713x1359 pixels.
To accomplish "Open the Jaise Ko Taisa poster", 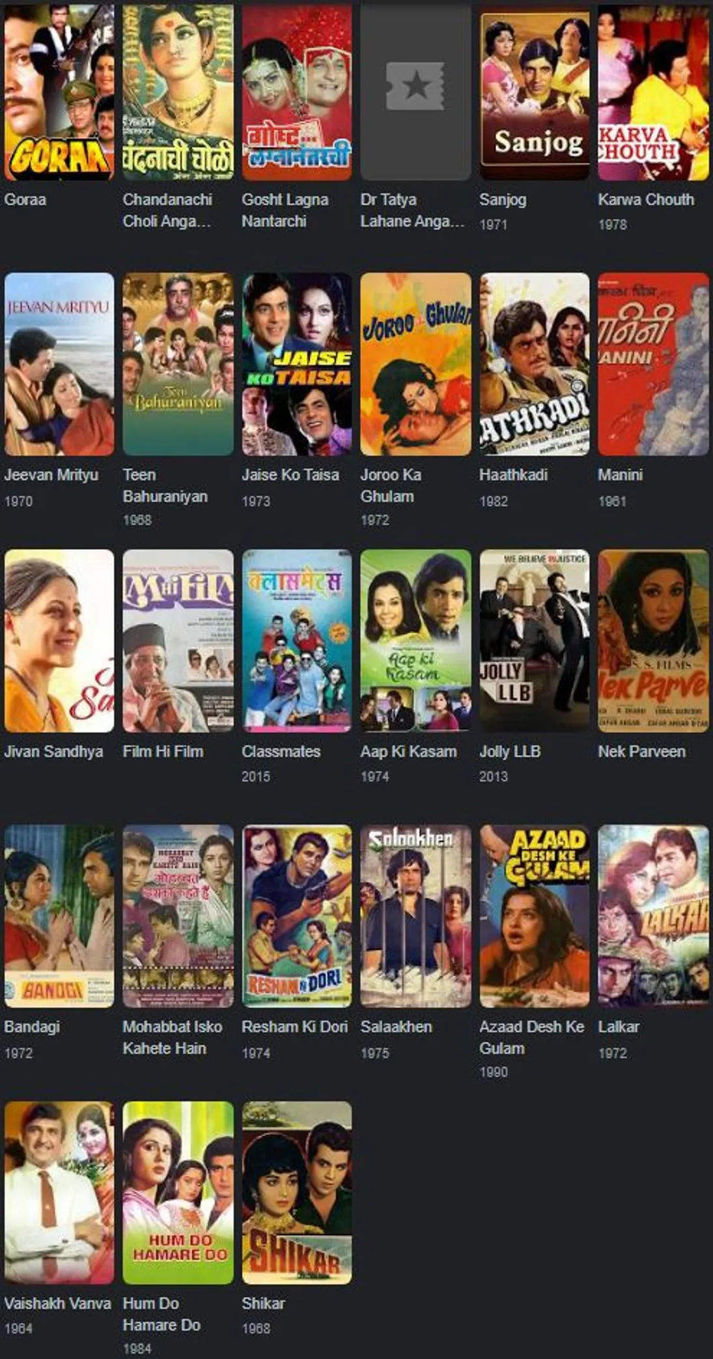I will (297, 364).
